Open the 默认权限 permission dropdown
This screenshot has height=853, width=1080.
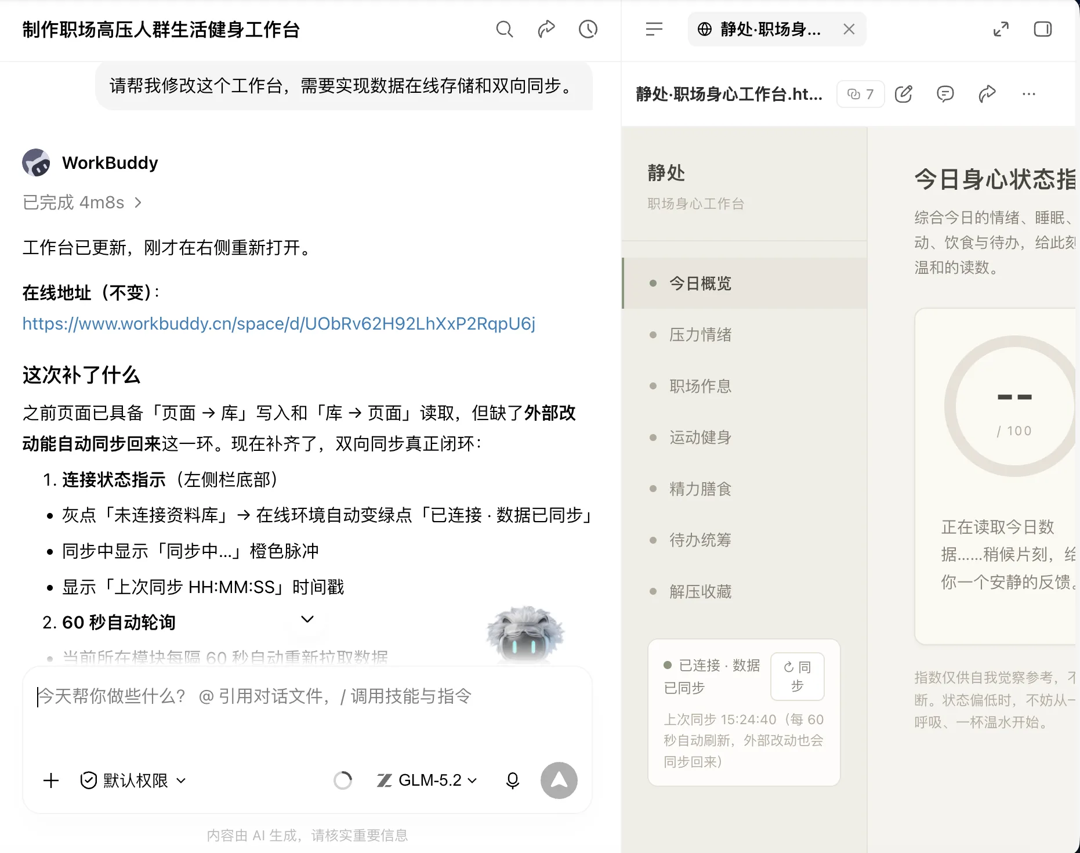coord(133,780)
